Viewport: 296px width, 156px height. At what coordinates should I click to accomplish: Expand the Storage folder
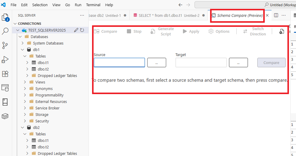(x=25, y=114)
